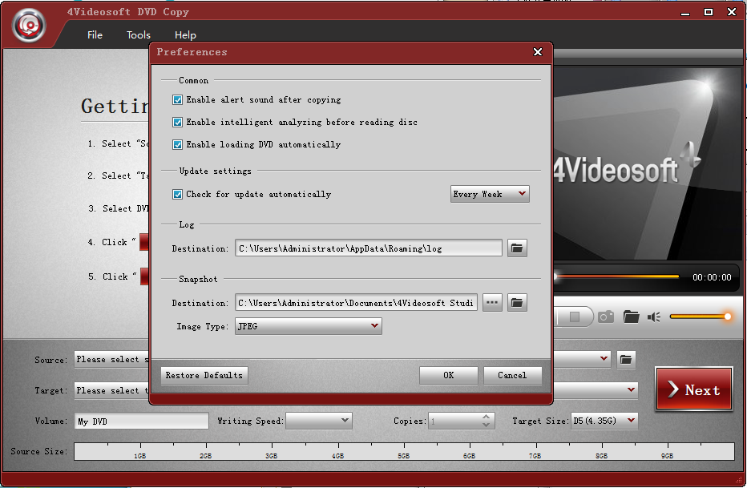This screenshot has height=488, width=747.
Task: Open the Log destination folder icon
Action: point(517,248)
